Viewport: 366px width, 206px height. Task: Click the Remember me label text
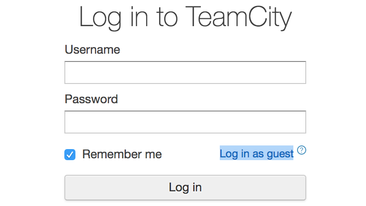[x=122, y=154]
